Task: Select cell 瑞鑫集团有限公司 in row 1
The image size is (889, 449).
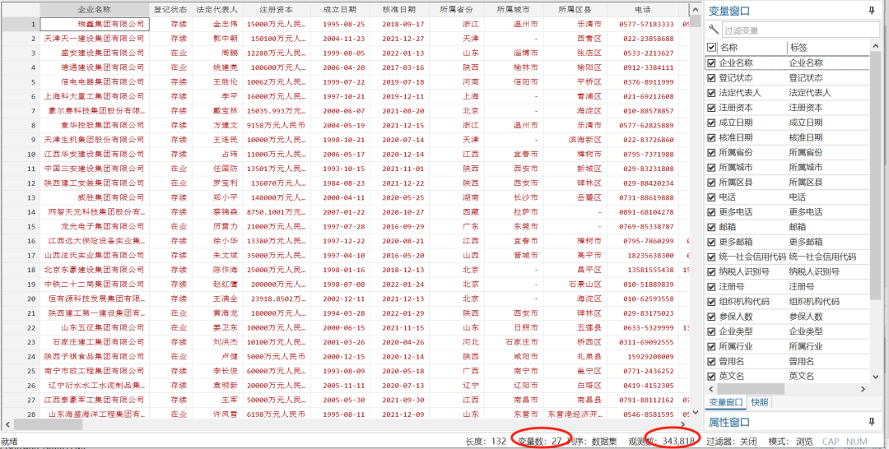Action: coord(95,25)
